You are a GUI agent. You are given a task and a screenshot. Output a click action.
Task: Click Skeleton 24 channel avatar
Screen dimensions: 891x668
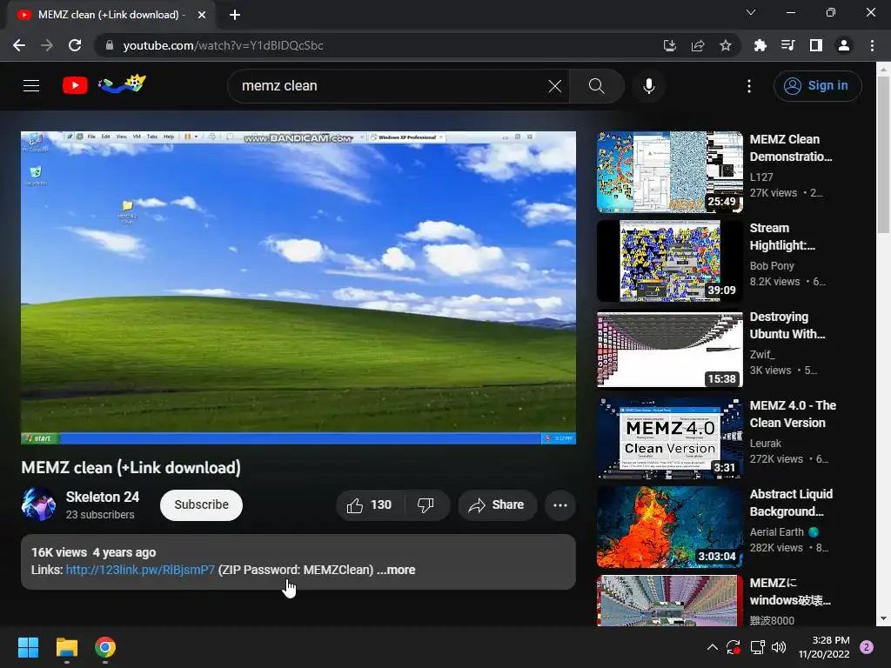[38, 504]
